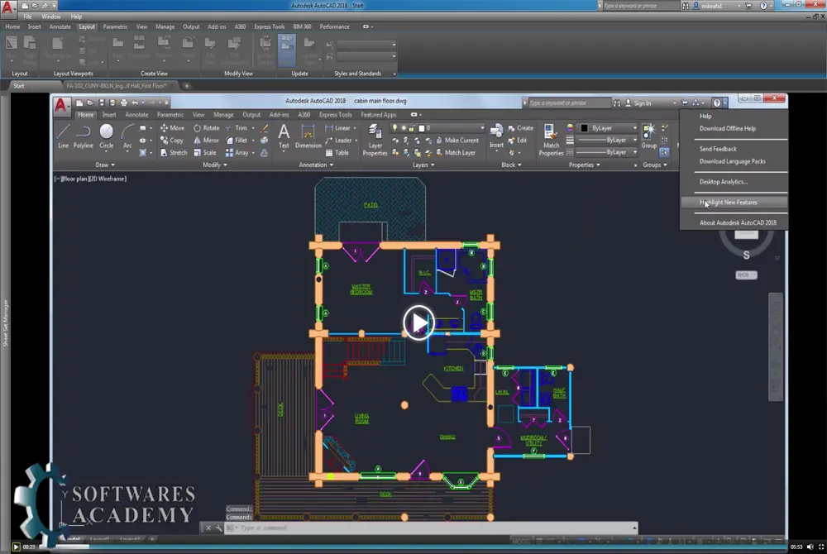Click the small play button on video bar
827x554 pixels.
click(16, 547)
